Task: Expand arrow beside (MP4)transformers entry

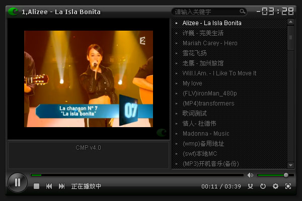Action: point(177,104)
